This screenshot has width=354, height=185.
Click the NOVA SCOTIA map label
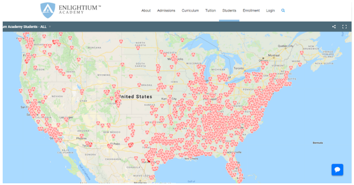tap(324, 63)
